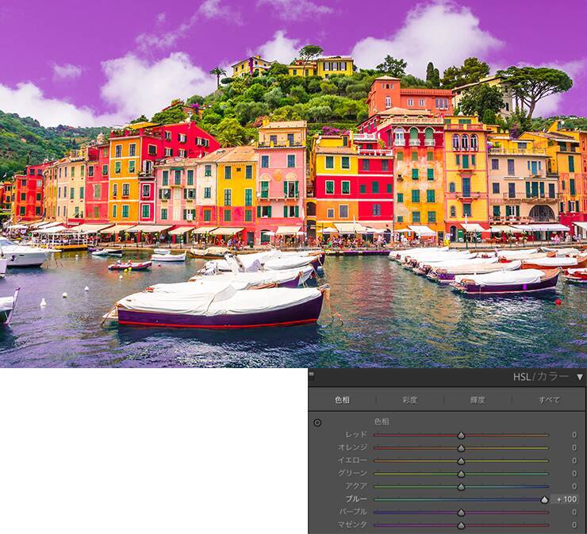Open the 色相 tab

point(342,400)
